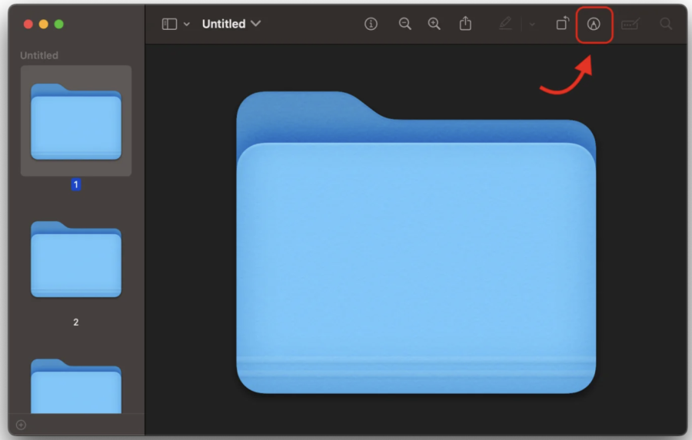Open Search with the magnifying glass
692x440 pixels.
[666, 25]
